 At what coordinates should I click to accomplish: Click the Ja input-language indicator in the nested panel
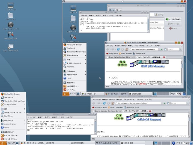click(x=177, y=94)
